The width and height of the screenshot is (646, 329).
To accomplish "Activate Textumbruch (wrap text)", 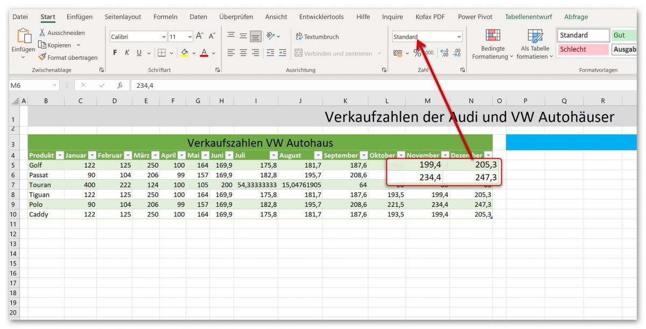I will pos(317,37).
